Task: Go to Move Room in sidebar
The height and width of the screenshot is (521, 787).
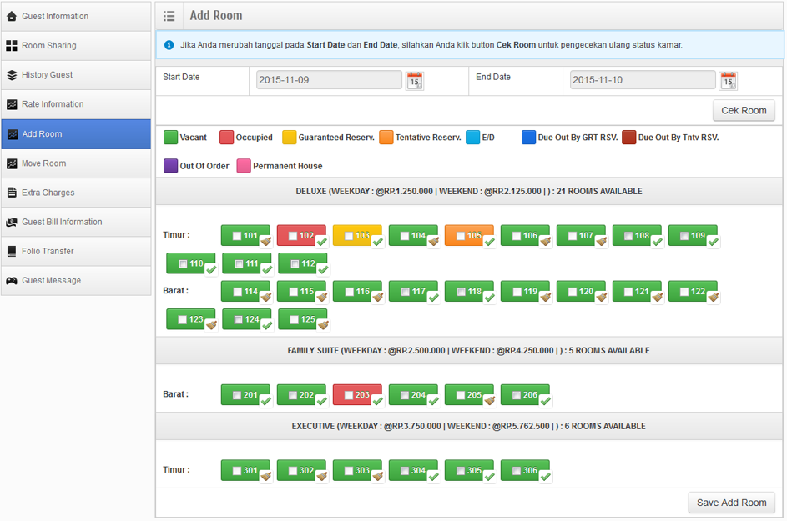Action: [43, 163]
